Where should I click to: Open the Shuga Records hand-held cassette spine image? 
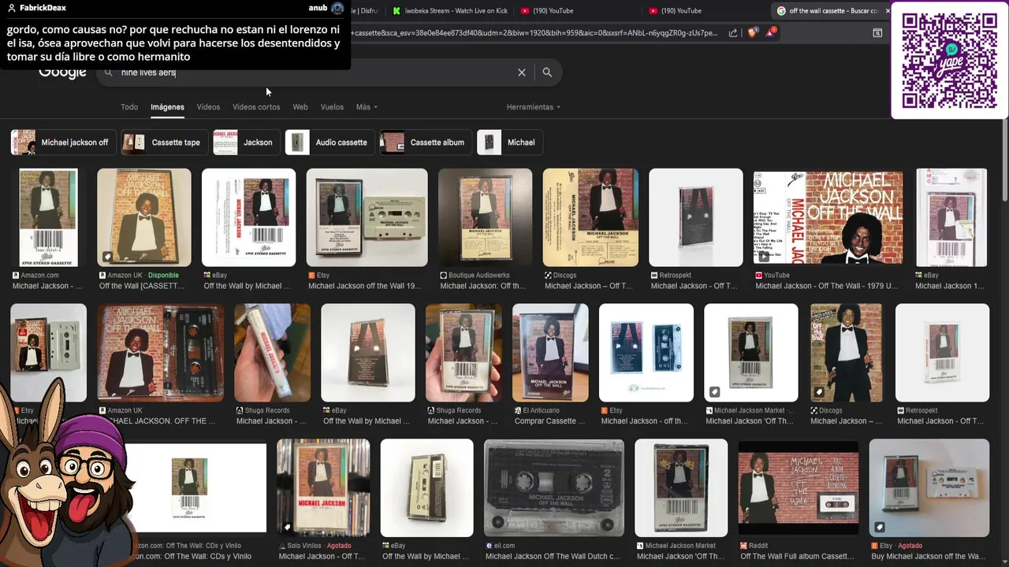point(272,353)
